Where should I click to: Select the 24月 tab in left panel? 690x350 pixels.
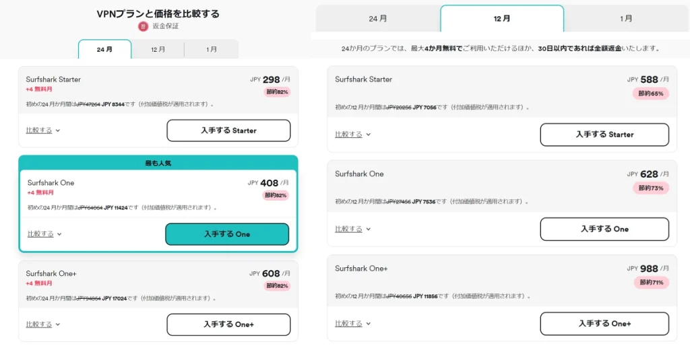[104, 49]
